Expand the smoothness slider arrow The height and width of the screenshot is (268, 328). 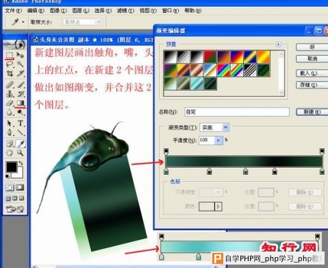[x=218, y=140]
